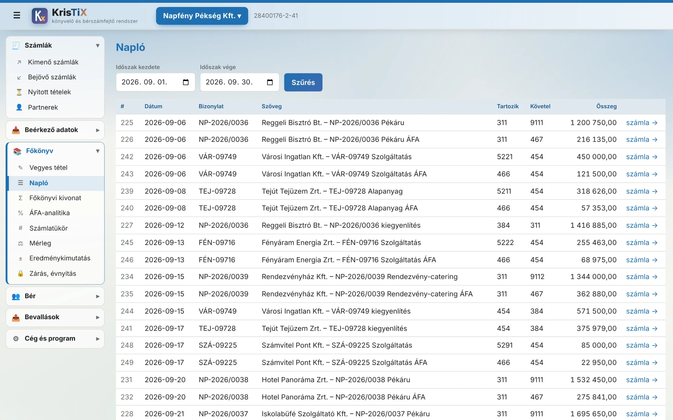This screenshot has height=420, width=673.
Task: Open számla link for entry 225
Action: (641, 123)
